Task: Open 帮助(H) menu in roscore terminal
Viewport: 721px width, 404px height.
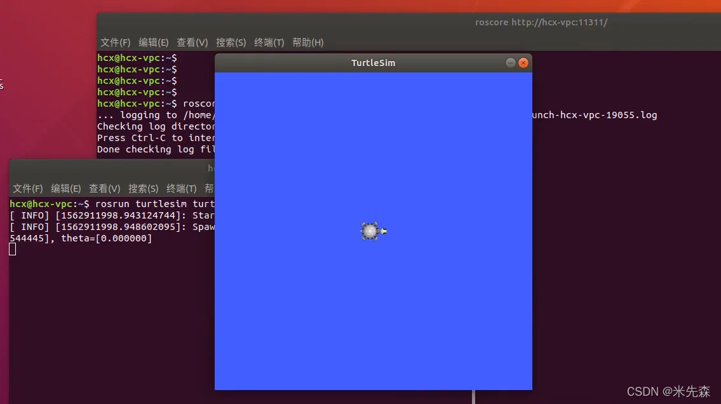Action: coord(308,43)
